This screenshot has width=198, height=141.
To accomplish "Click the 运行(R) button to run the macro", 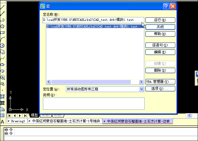I will (x=160, y=20).
